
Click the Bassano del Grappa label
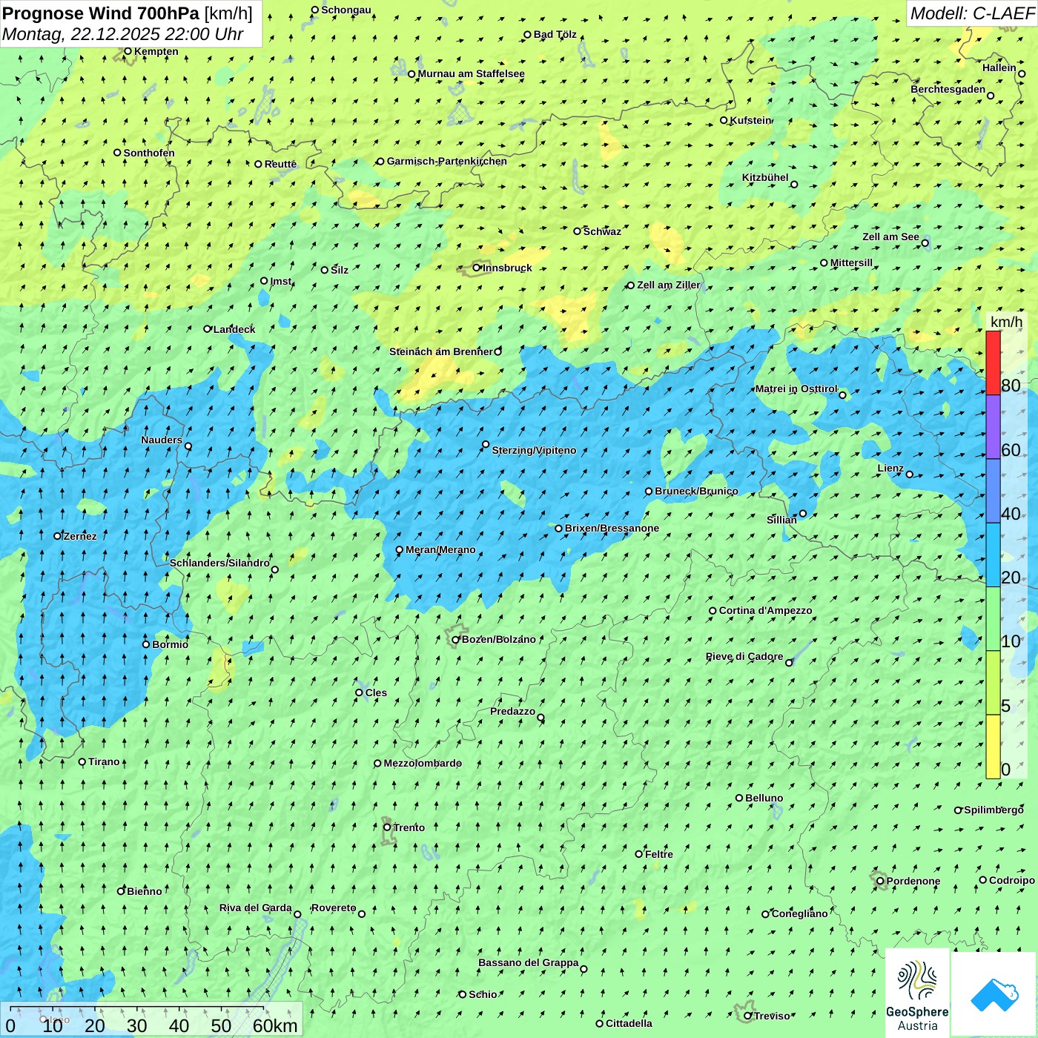pyautogui.click(x=528, y=962)
